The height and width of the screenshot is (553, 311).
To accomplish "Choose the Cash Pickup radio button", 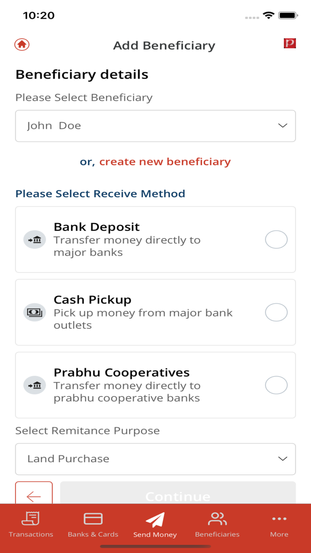I will coord(276,312).
